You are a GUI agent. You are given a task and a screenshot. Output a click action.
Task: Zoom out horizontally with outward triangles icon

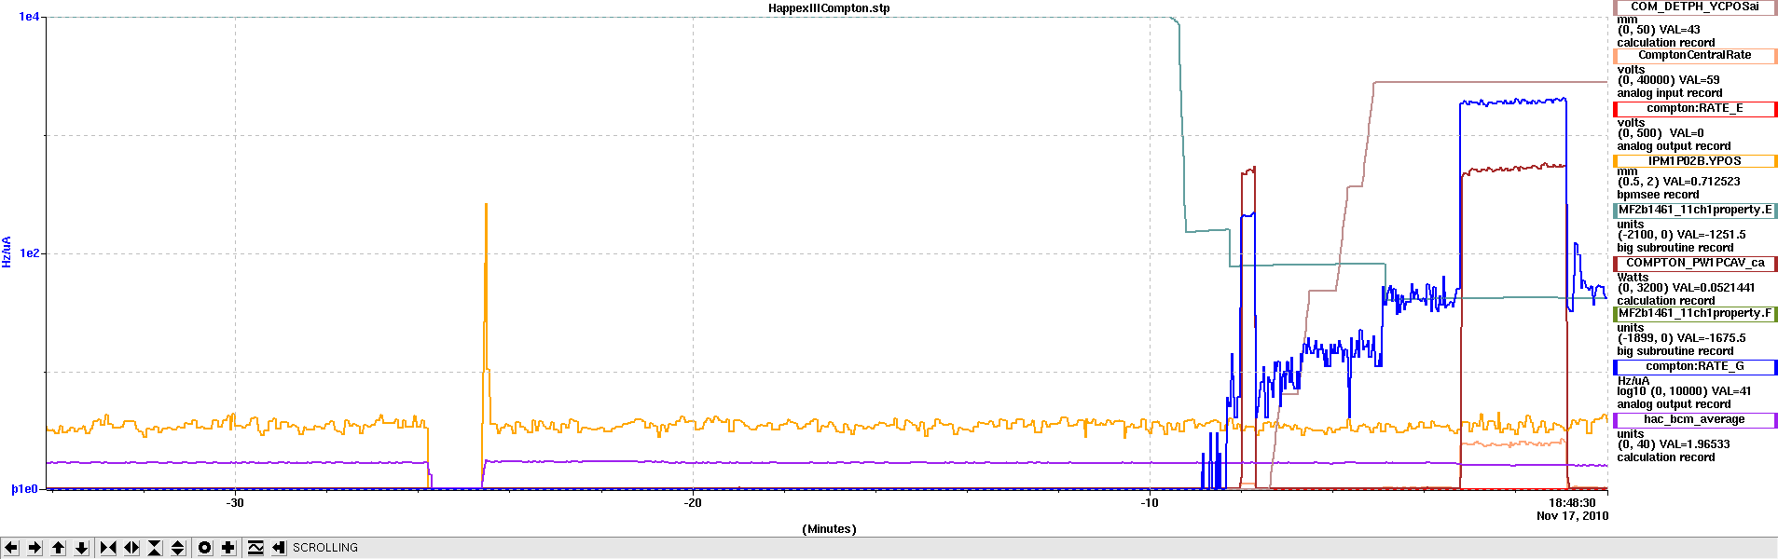point(131,548)
